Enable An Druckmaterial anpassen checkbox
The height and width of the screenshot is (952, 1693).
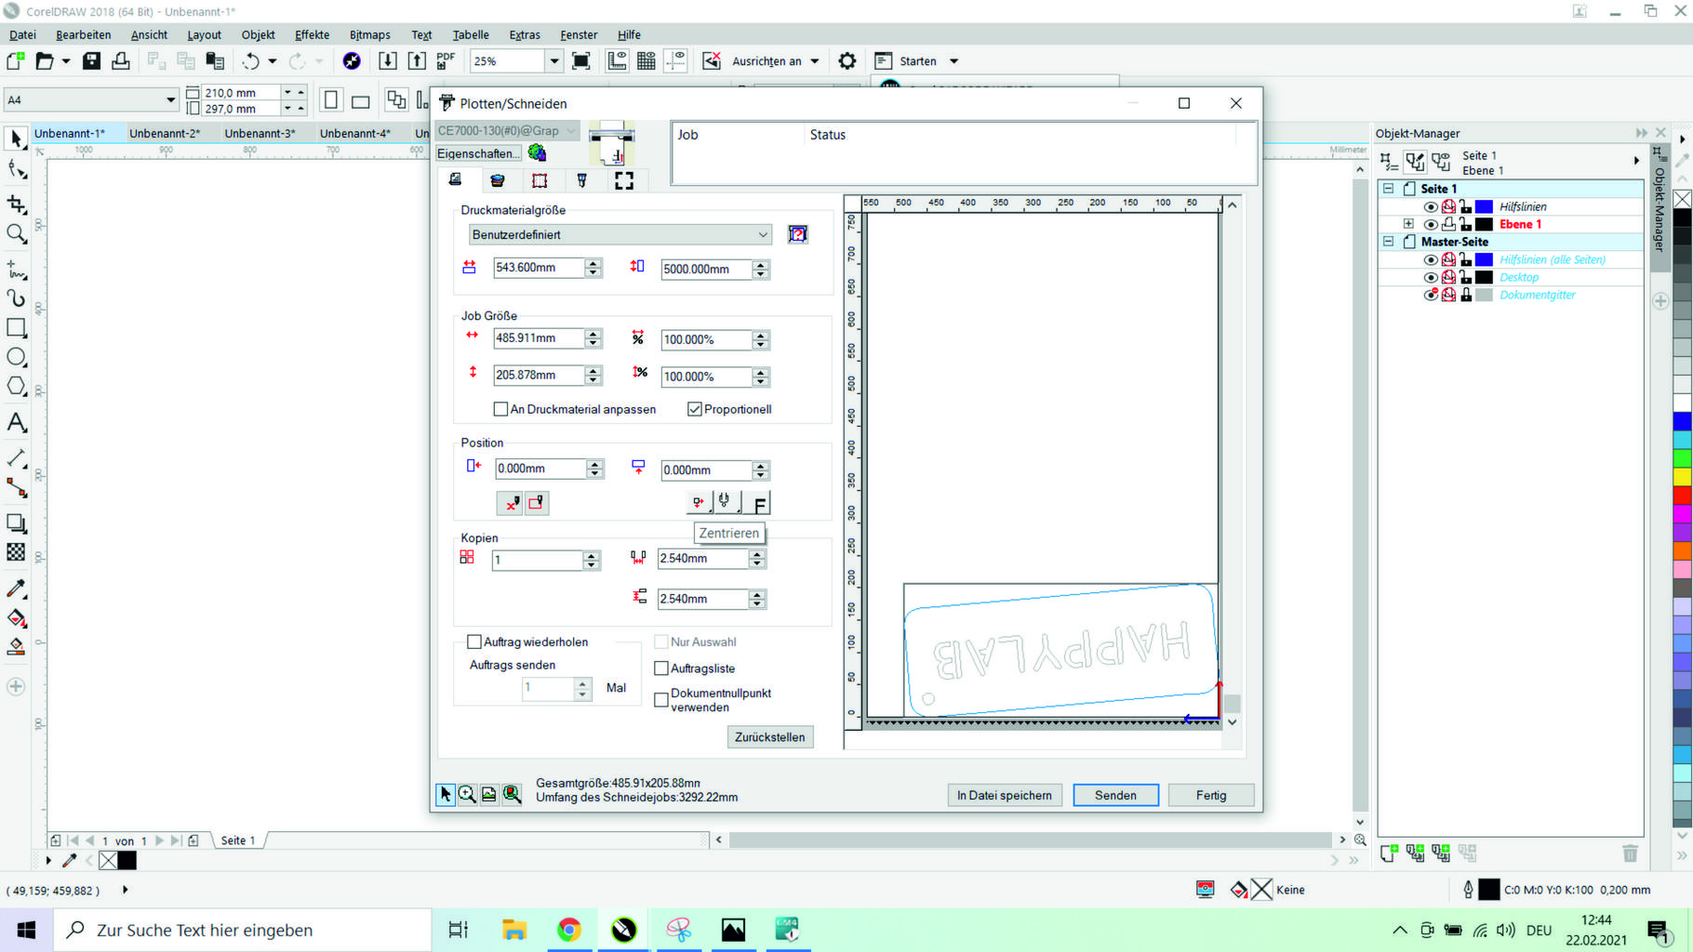click(x=501, y=409)
